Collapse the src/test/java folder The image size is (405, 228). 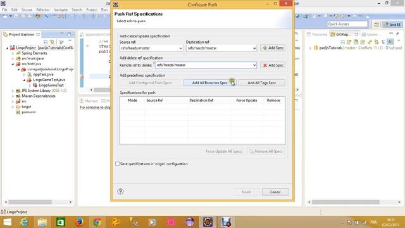coord(13,64)
